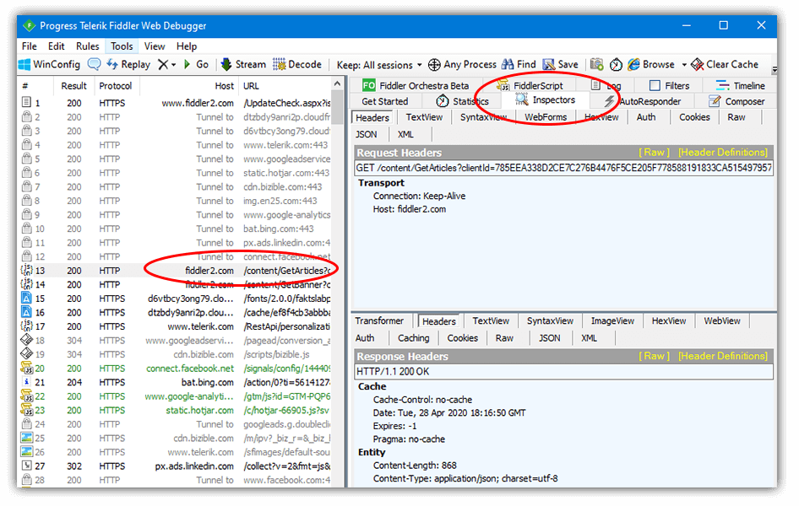Open the FiddlerScript tab
This screenshot has height=506, width=799.
tap(530, 86)
